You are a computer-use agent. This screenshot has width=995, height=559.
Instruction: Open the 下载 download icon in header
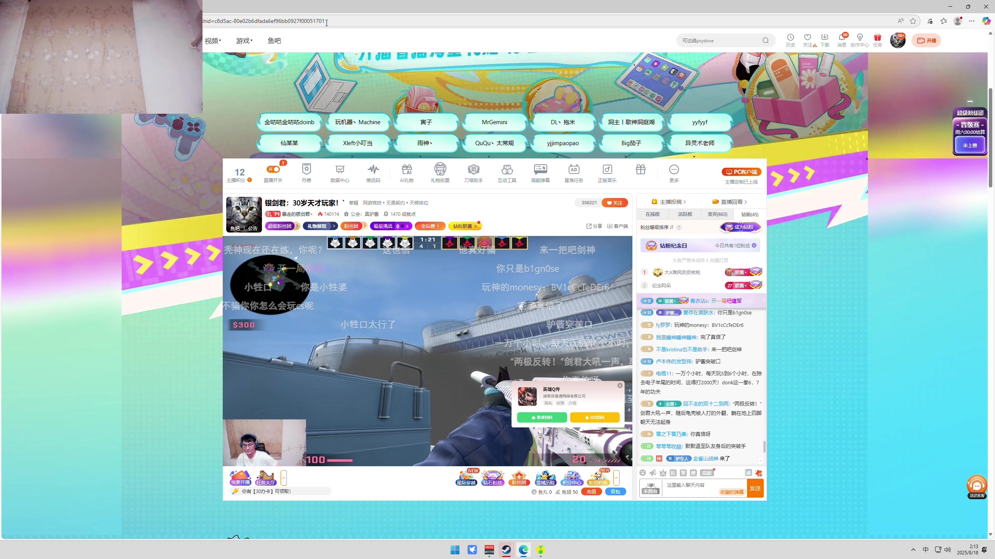click(x=824, y=40)
